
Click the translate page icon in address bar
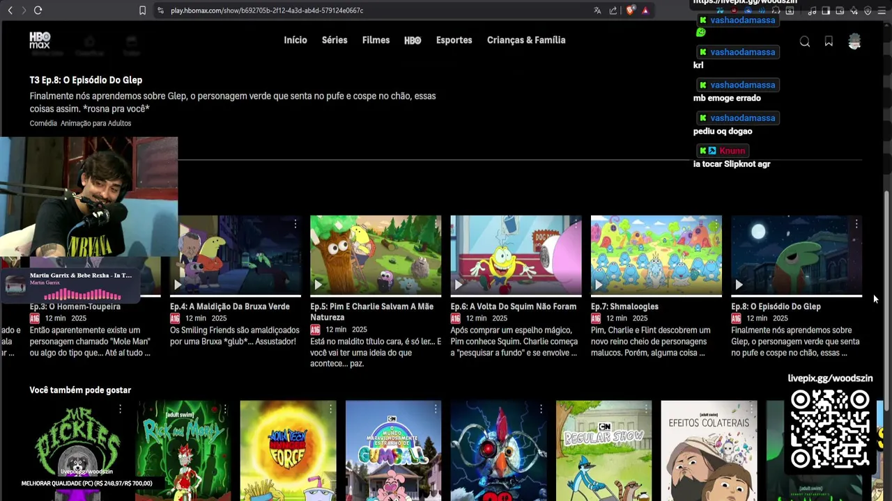pyautogui.click(x=597, y=10)
